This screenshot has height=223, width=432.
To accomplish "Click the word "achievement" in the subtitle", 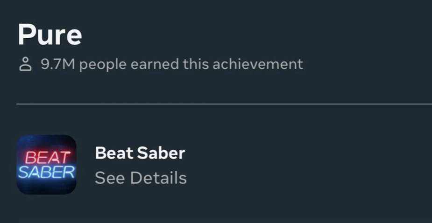I will coord(258,64).
